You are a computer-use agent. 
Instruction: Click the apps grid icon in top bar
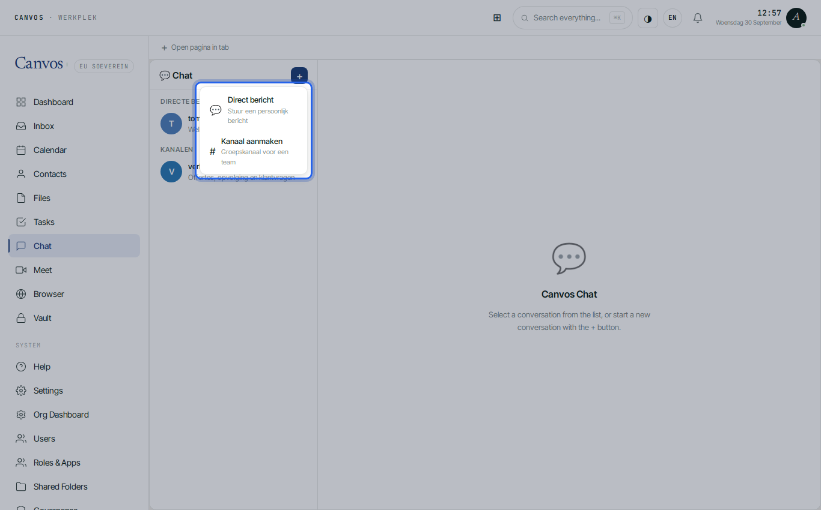[497, 18]
